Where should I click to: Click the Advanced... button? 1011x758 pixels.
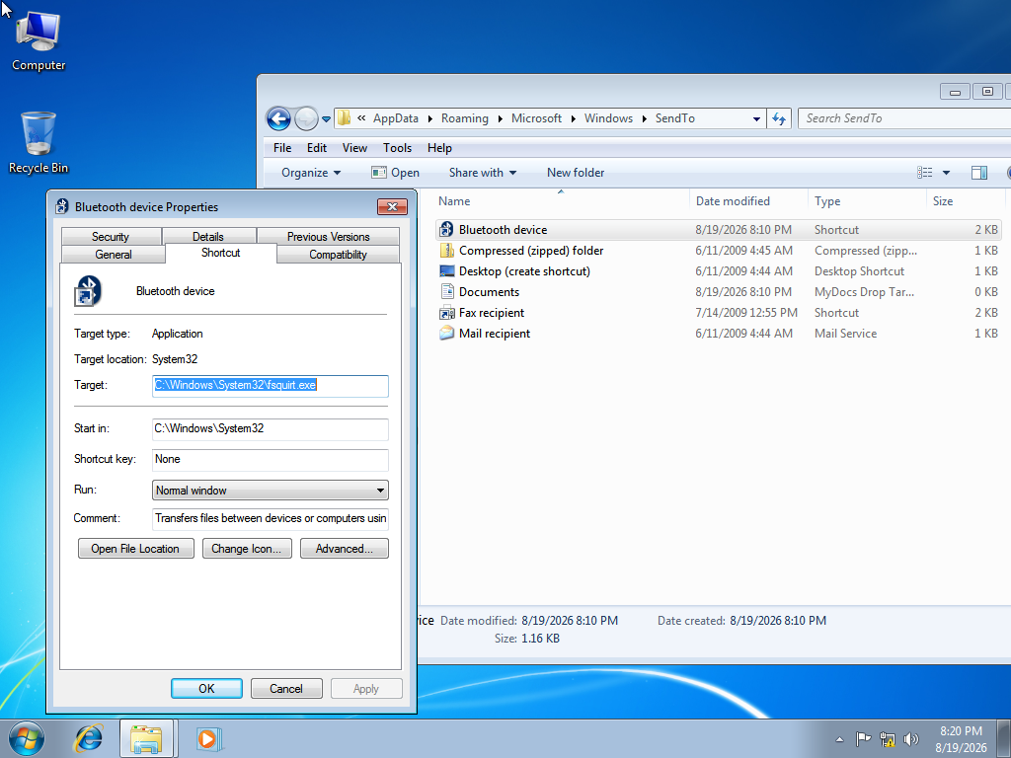[345, 549]
